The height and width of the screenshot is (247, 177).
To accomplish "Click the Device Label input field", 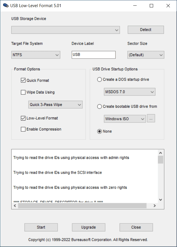I will tap(93, 55).
